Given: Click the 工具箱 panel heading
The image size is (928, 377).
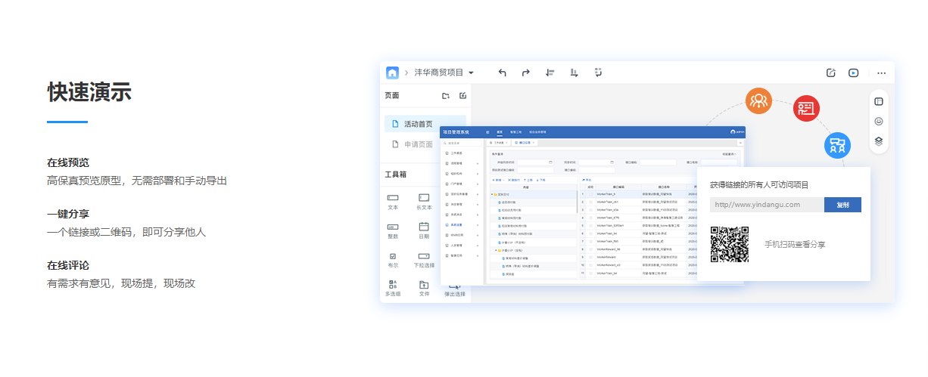Looking at the screenshot, I should pos(395,175).
